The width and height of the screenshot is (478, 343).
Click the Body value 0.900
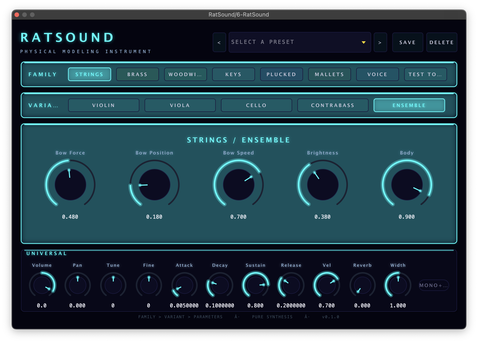pos(407,217)
